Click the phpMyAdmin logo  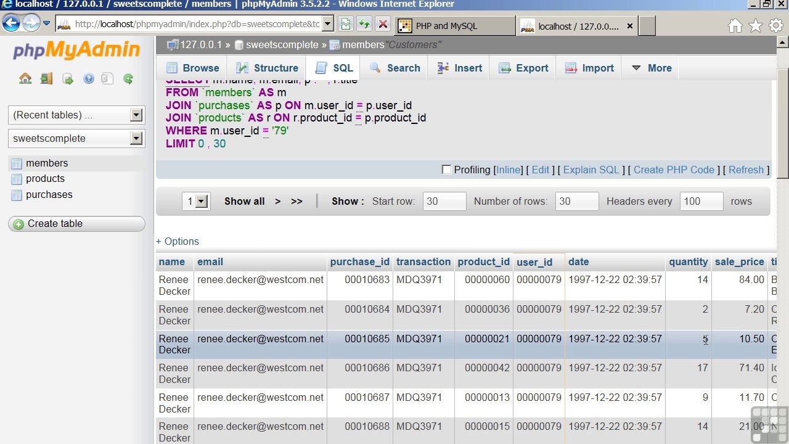tap(76, 51)
